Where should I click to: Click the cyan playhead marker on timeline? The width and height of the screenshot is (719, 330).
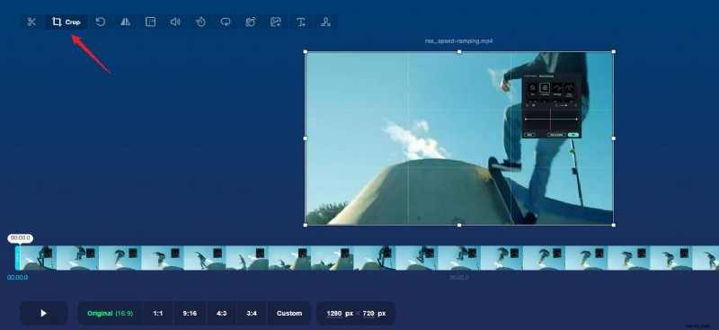[x=17, y=257]
